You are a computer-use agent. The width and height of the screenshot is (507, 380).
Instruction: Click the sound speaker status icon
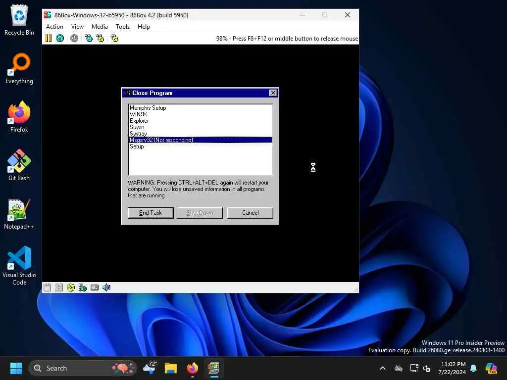[106, 287]
